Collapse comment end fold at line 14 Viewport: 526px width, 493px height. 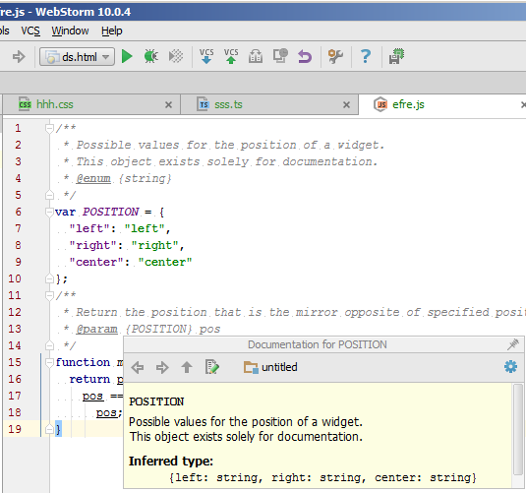click(x=49, y=345)
